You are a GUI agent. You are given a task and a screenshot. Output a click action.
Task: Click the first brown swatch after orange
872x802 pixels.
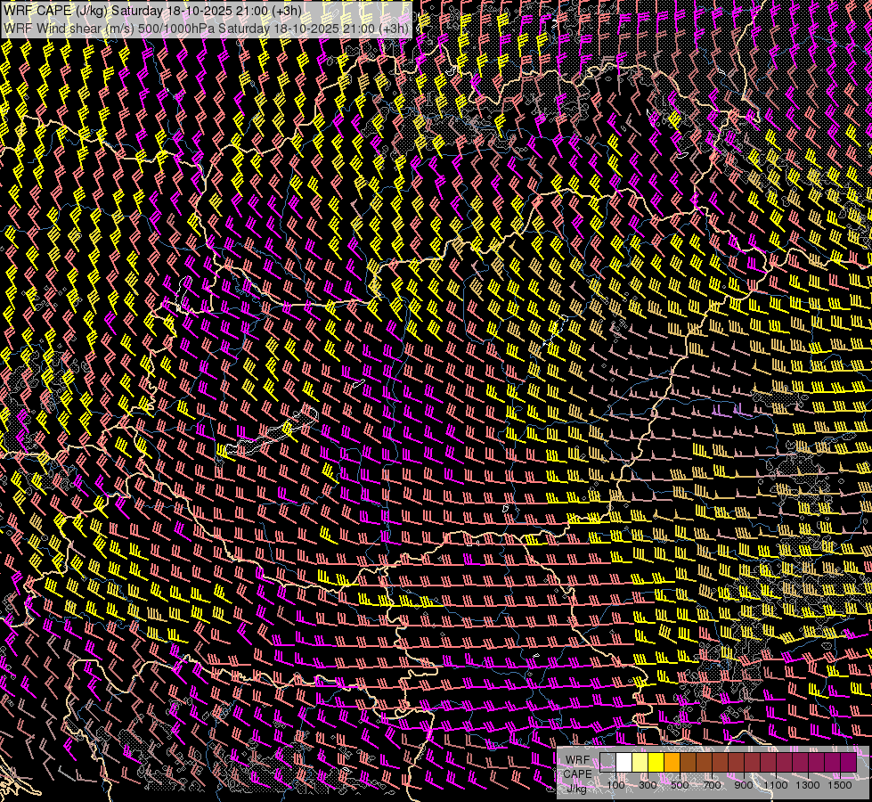(689, 763)
